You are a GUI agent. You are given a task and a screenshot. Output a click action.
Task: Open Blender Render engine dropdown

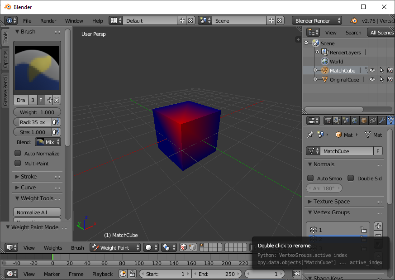tap(317, 20)
